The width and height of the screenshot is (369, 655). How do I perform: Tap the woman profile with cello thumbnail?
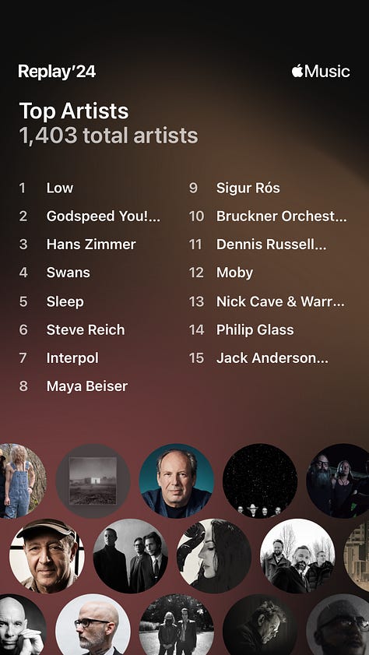214,556
